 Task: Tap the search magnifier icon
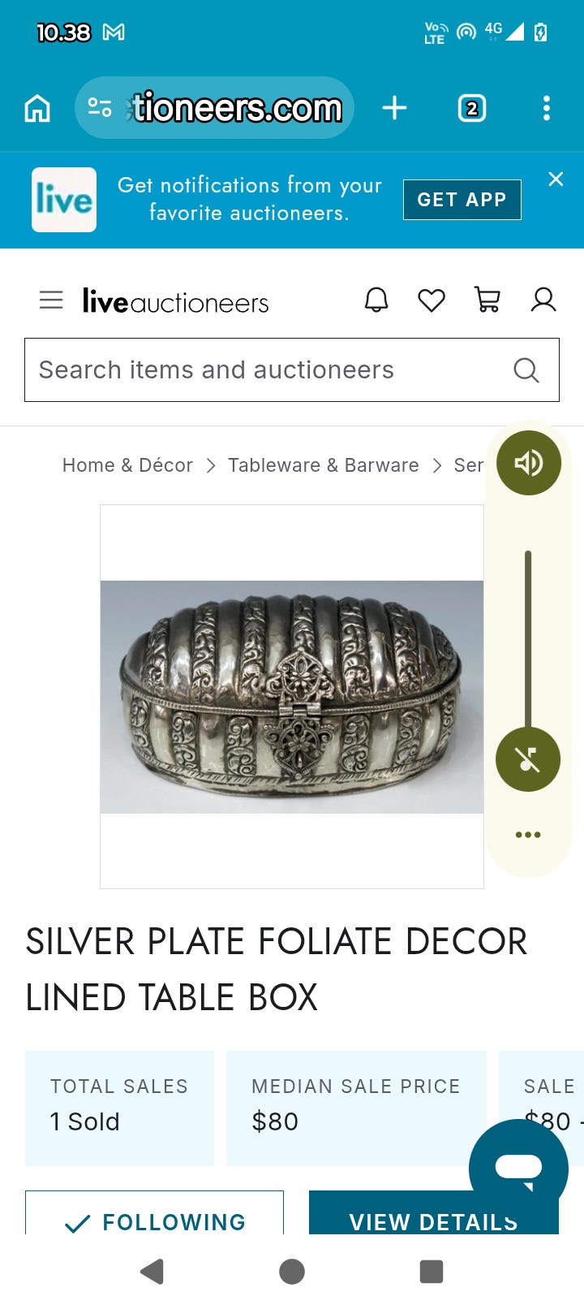point(526,370)
